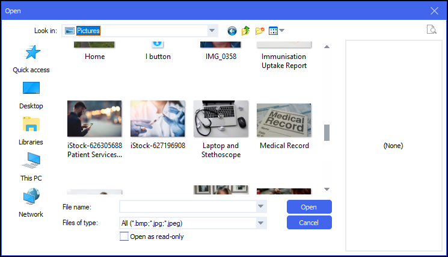Select the Laptop and Stethoscope image
This screenshot has height=257, width=448.
tap(221, 119)
